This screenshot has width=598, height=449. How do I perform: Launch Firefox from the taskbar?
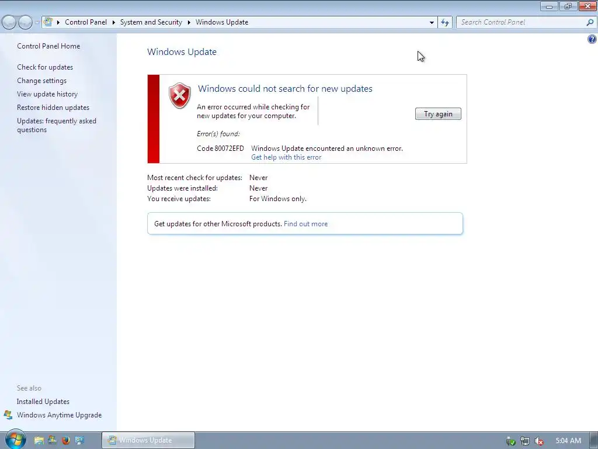[65, 440]
